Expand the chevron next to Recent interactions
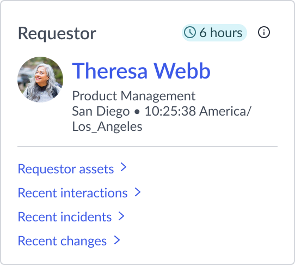Image resolution: width=295 pixels, height=265 pixels. [x=138, y=192]
